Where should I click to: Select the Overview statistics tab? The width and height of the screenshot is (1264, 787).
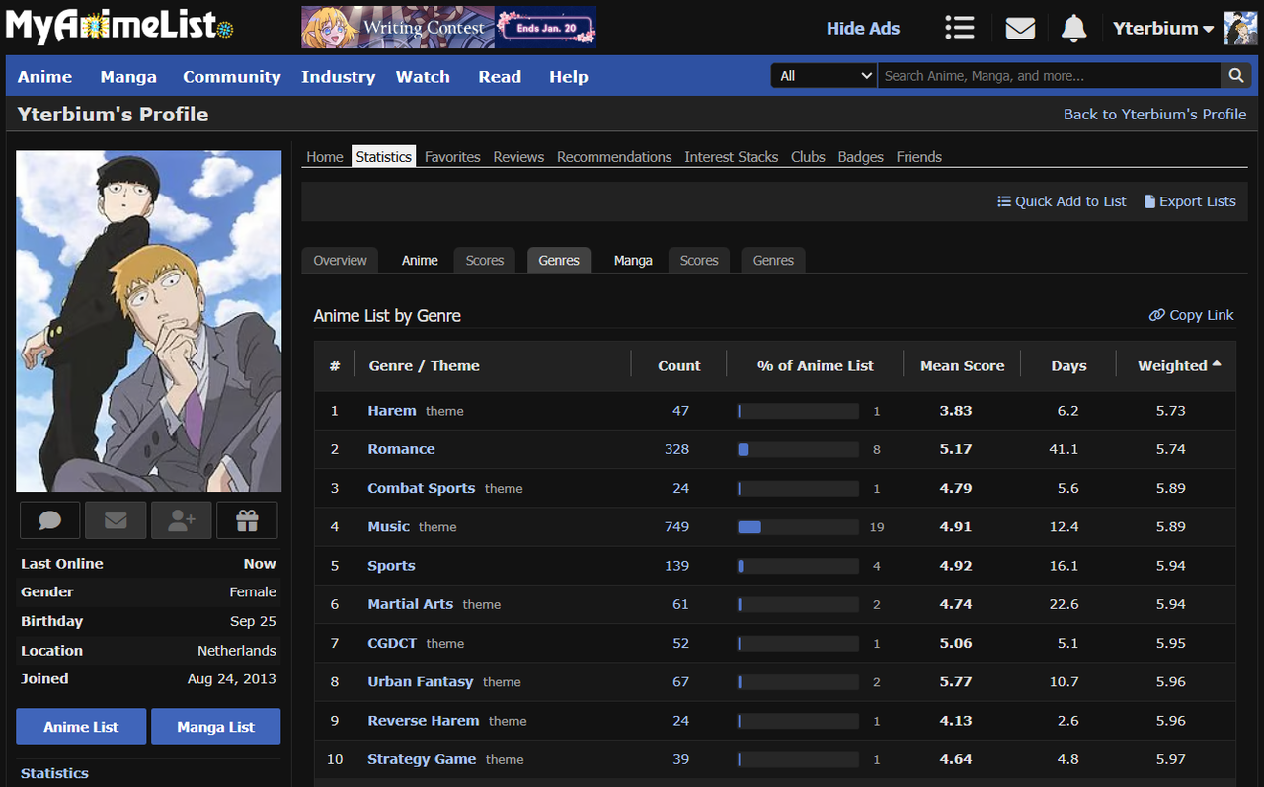point(340,260)
